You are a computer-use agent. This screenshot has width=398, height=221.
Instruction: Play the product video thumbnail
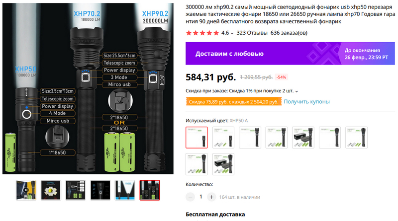[x=26, y=190]
